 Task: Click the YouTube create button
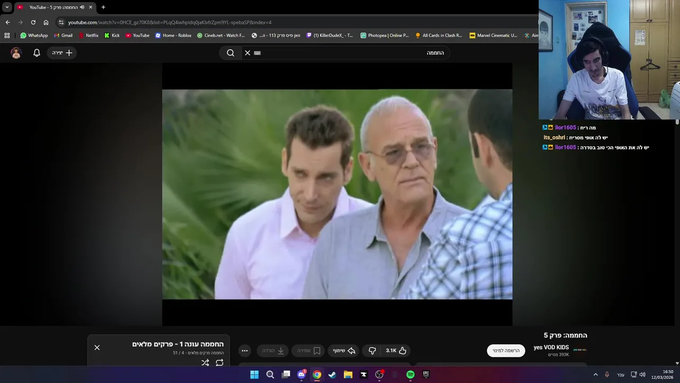(x=62, y=53)
